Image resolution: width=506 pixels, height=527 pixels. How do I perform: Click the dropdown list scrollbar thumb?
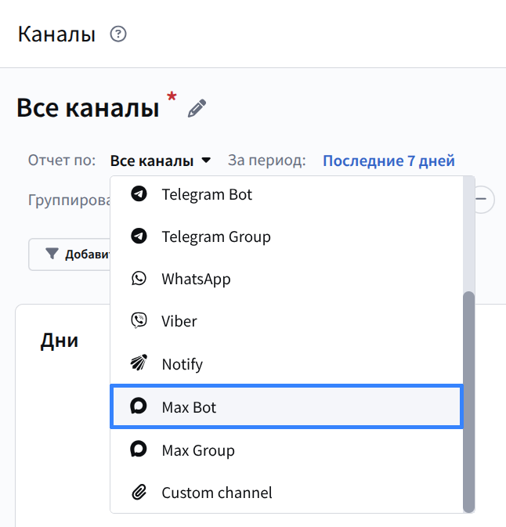(x=468, y=399)
